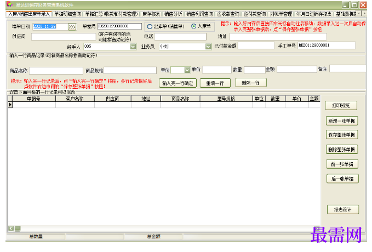Open the 库存报表 tab
Screen dimensions: 372x252
pyautogui.click(x=151, y=14)
